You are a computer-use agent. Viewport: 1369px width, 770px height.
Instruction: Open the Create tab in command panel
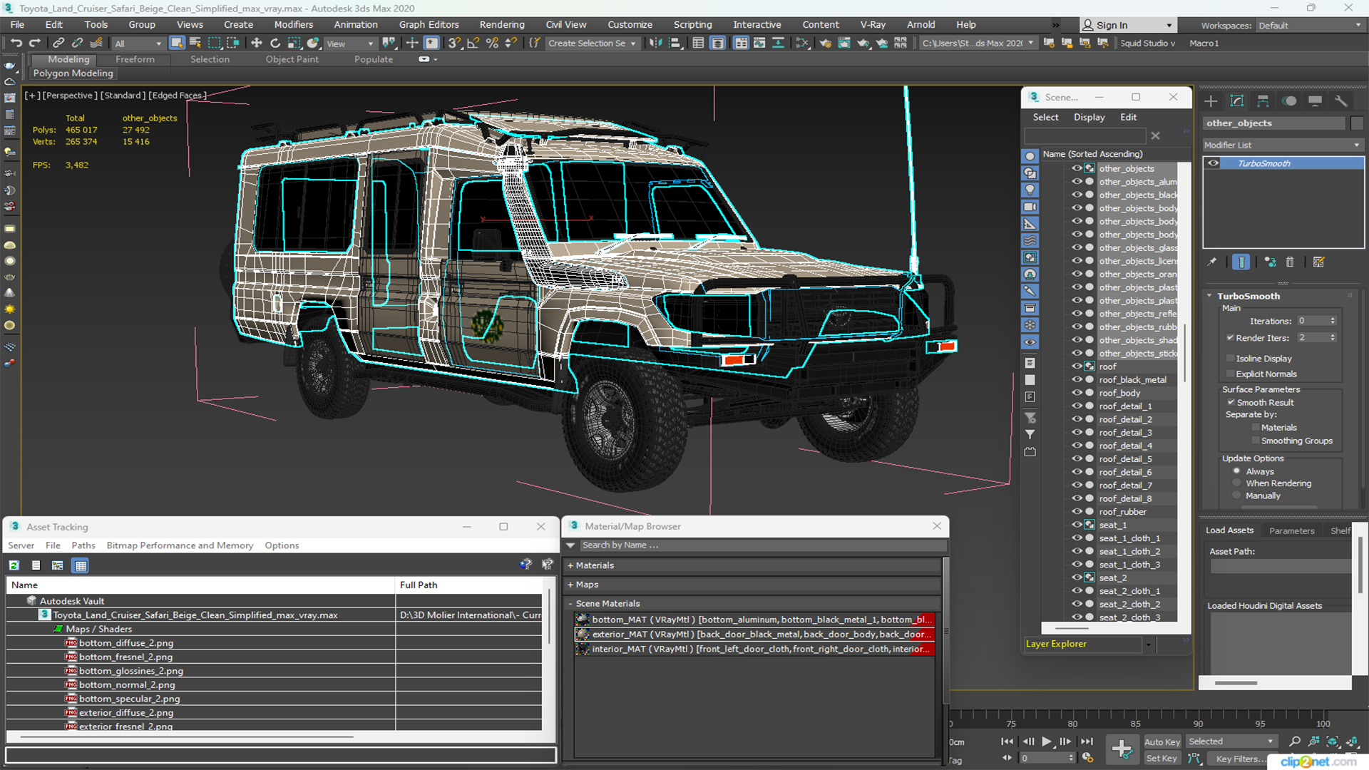(x=1211, y=101)
